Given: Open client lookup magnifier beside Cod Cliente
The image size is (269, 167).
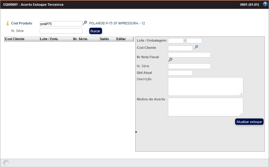Looking at the screenshot, I should point(196,47).
